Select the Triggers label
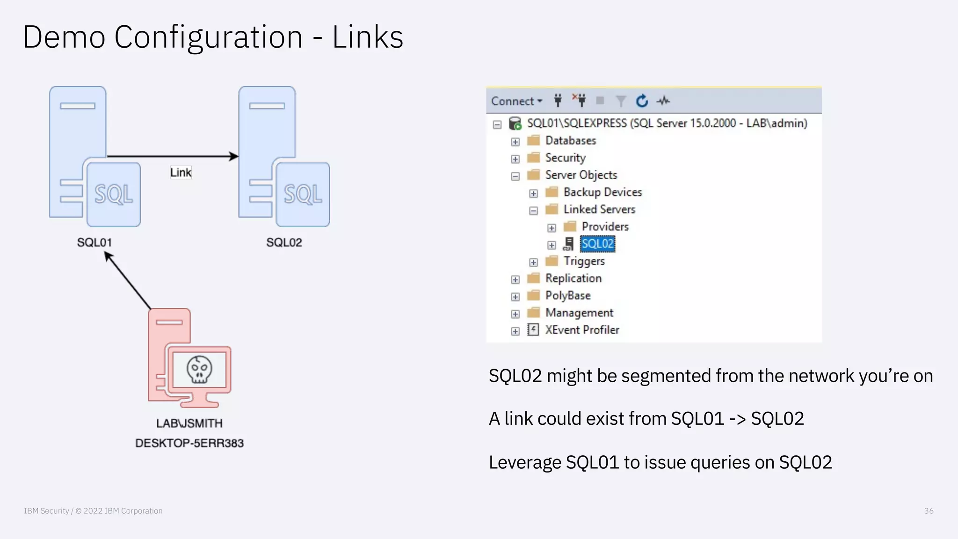 click(584, 261)
